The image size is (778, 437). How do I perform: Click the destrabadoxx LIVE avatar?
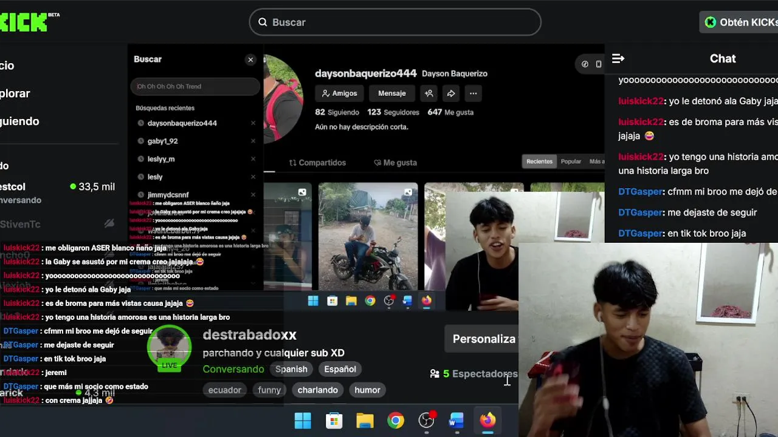pos(169,348)
